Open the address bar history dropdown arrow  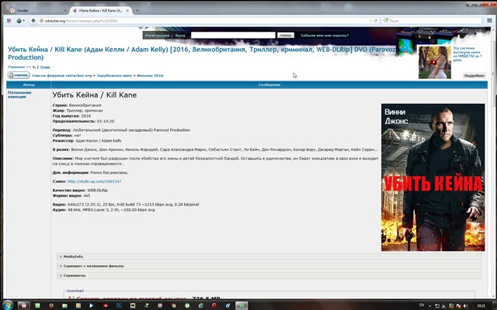click(x=370, y=21)
